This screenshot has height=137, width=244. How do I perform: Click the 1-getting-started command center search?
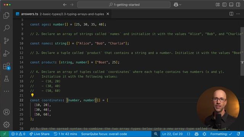click(124, 5)
